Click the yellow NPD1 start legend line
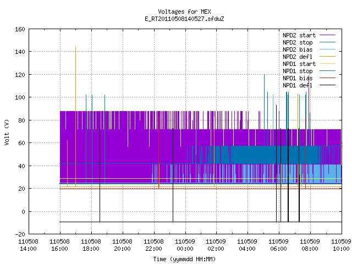Viewport: 352px width, 264px height. tap(327, 64)
